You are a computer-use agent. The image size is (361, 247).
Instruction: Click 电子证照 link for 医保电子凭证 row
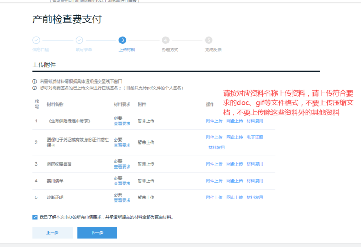tap(255, 137)
